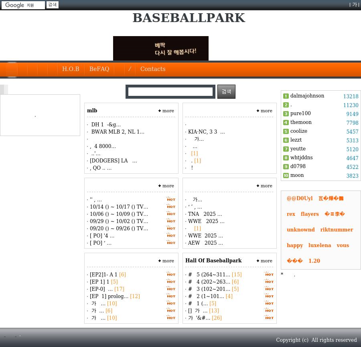361x347 pixels.
Task: Go to the Contacts menu item
Action: pyautogui.click(x=153, y=69)
